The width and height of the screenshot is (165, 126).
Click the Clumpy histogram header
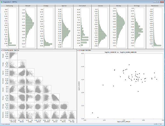pyautogui.click(x=46, y=6)
